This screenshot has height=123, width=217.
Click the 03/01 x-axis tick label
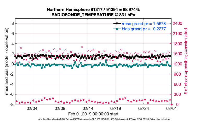(x=171, y=108)
